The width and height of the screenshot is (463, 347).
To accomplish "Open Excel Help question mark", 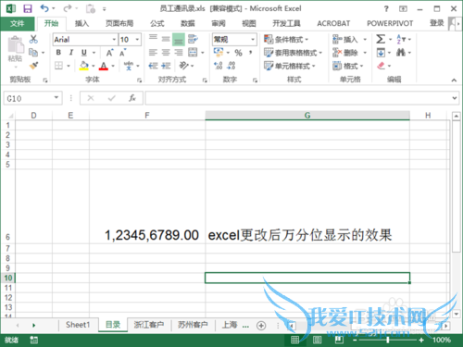I will point(386,9).
